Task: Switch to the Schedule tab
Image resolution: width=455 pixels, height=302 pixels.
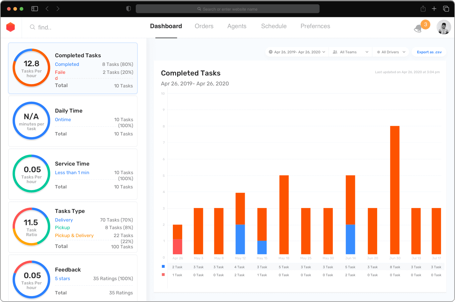Action: (x=274, y=26)
